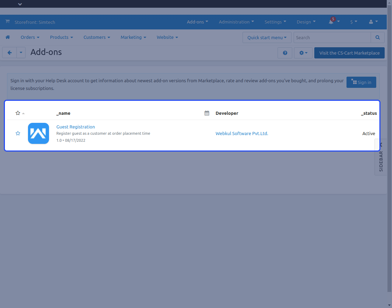
Task: Collapse the SIDEBAR panel tab
Action: [x=381, y=157]
